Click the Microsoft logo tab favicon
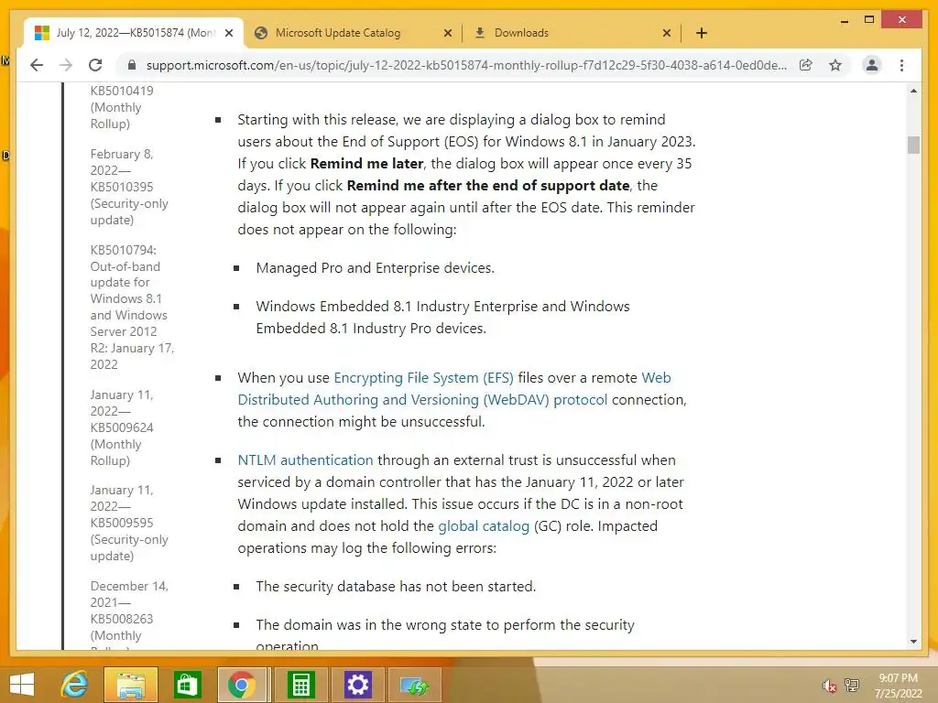Viewport: 938px width, 703px height. [x=42, y=33]
